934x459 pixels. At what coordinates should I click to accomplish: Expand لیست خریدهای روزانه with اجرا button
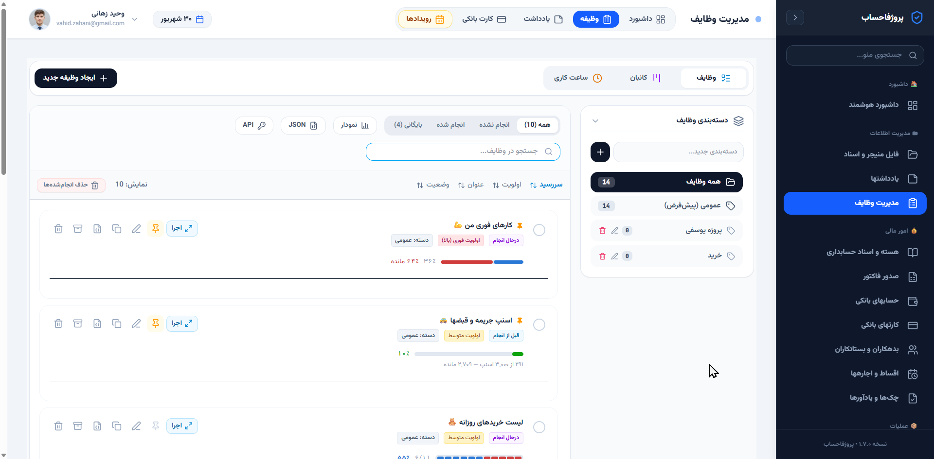(182, 426)
